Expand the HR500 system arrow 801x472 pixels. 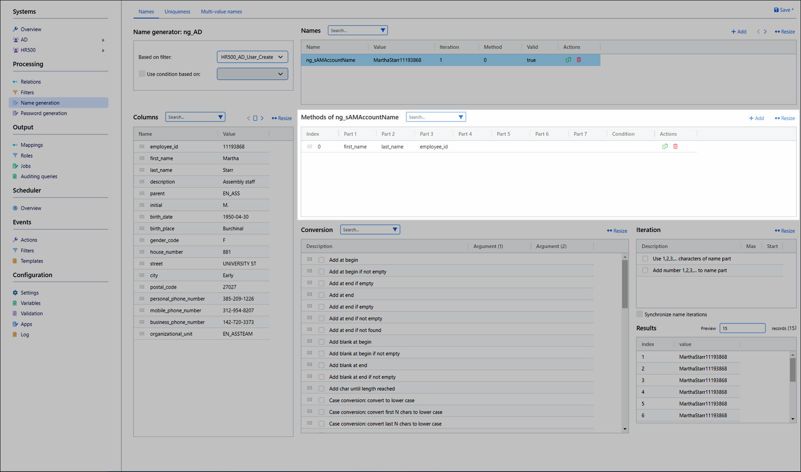(103, 50)
